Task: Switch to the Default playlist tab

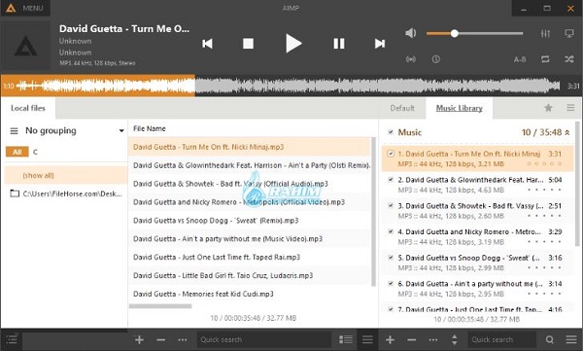Action: 402,108
